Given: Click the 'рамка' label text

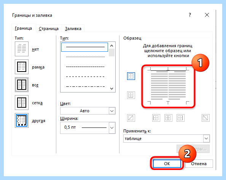Looking at the screenshot, I should pos(38,67).
